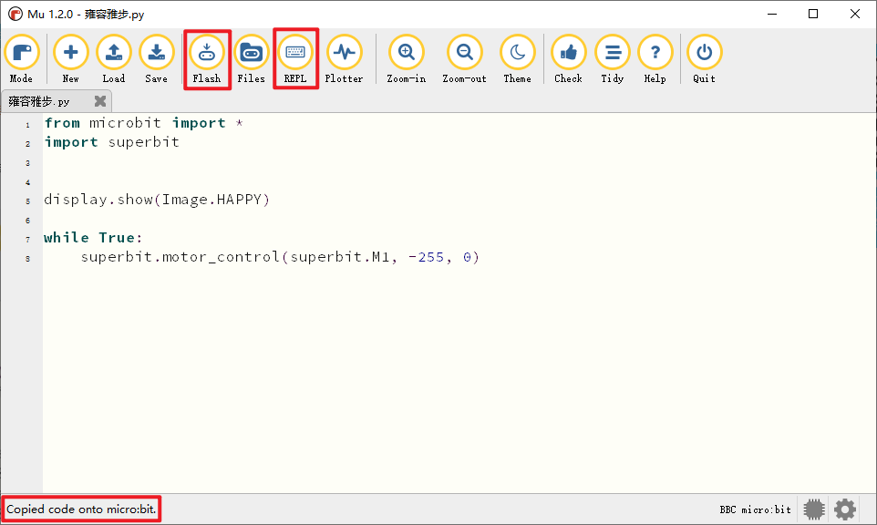Zoom-in the editor text
Viewport: 877px width, 525px height.
(x=407, y=59)
